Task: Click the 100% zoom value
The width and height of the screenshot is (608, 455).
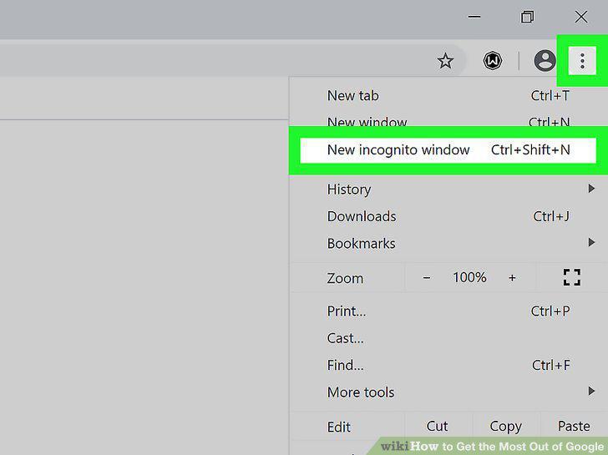Action: point(469,277)
